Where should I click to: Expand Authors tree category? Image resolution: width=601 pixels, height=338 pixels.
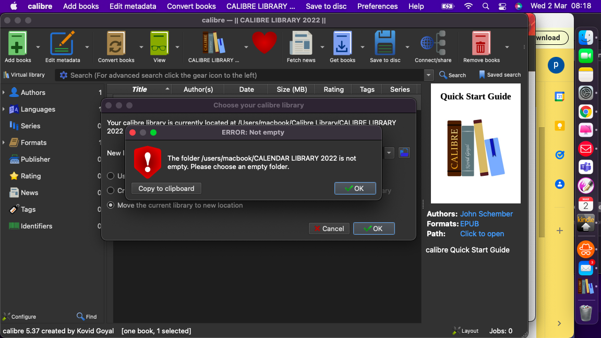coord(4,92)
